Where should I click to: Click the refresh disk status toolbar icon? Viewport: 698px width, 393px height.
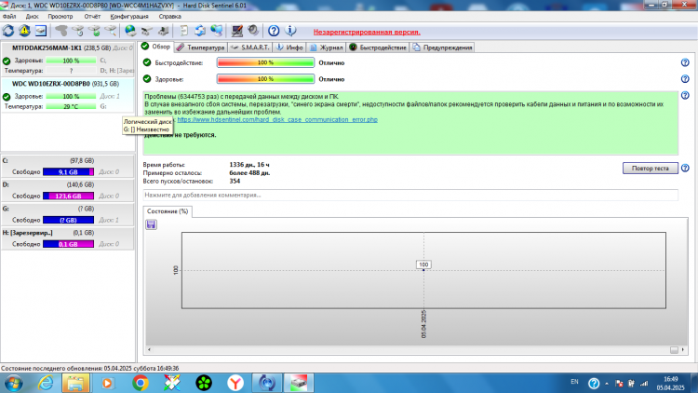coord(8,31)
